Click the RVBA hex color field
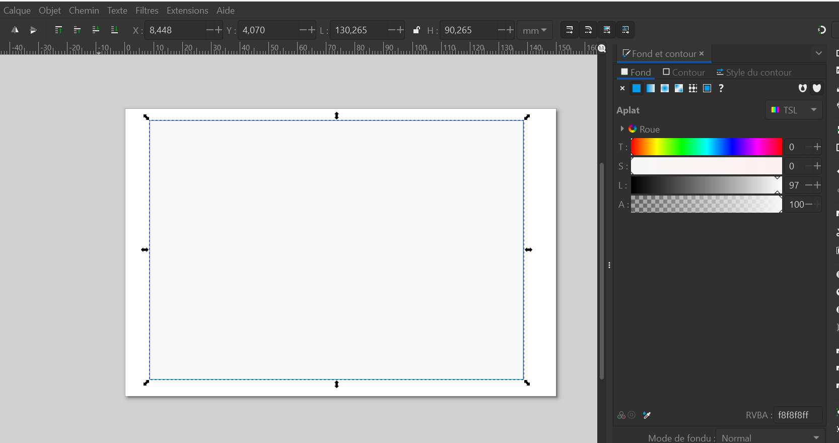This screenshot has height=443, width=839. (x=798, y=415)
